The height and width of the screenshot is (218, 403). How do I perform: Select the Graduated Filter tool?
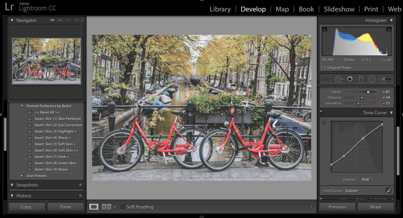(361, 79)
